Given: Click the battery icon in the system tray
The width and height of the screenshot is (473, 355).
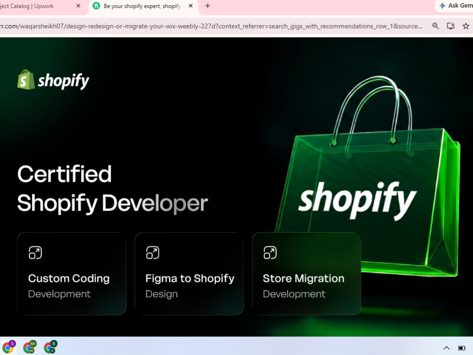Looking at the screenshot, I should [x=462, y=348].
